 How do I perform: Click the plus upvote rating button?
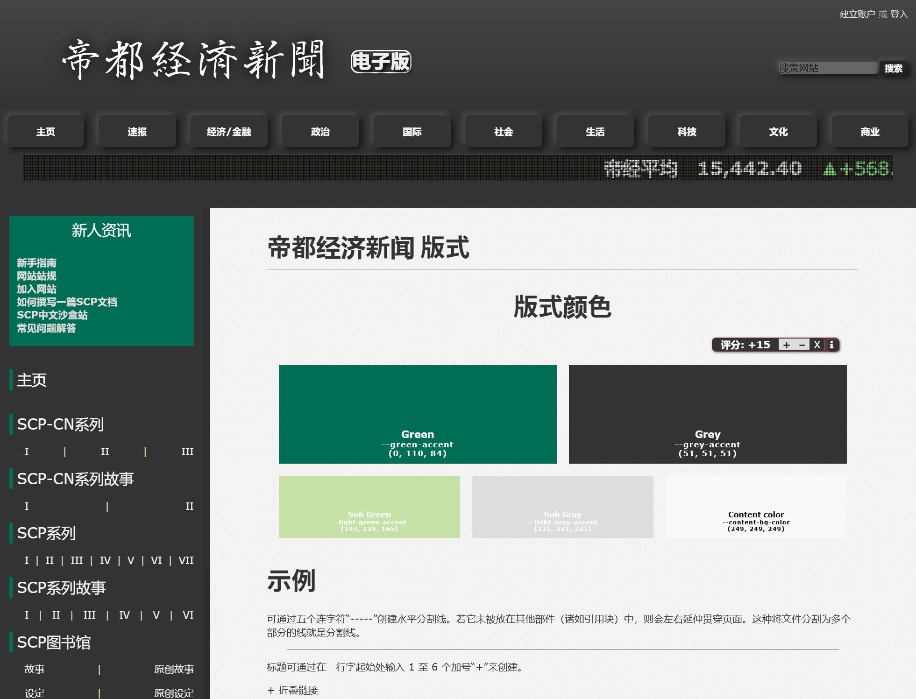point(787,345)
